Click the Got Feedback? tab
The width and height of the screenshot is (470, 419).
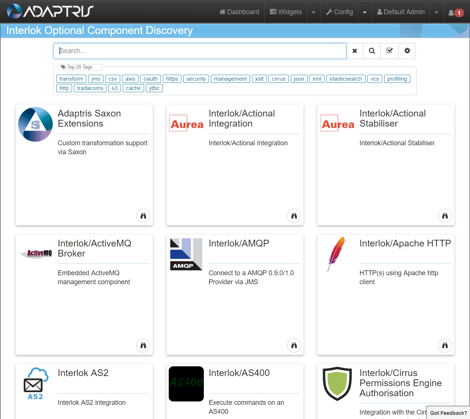448,413
